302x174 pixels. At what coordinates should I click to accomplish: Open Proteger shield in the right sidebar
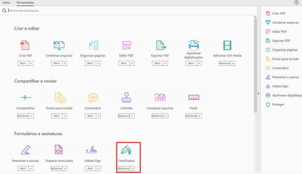[x=275, y=105]
